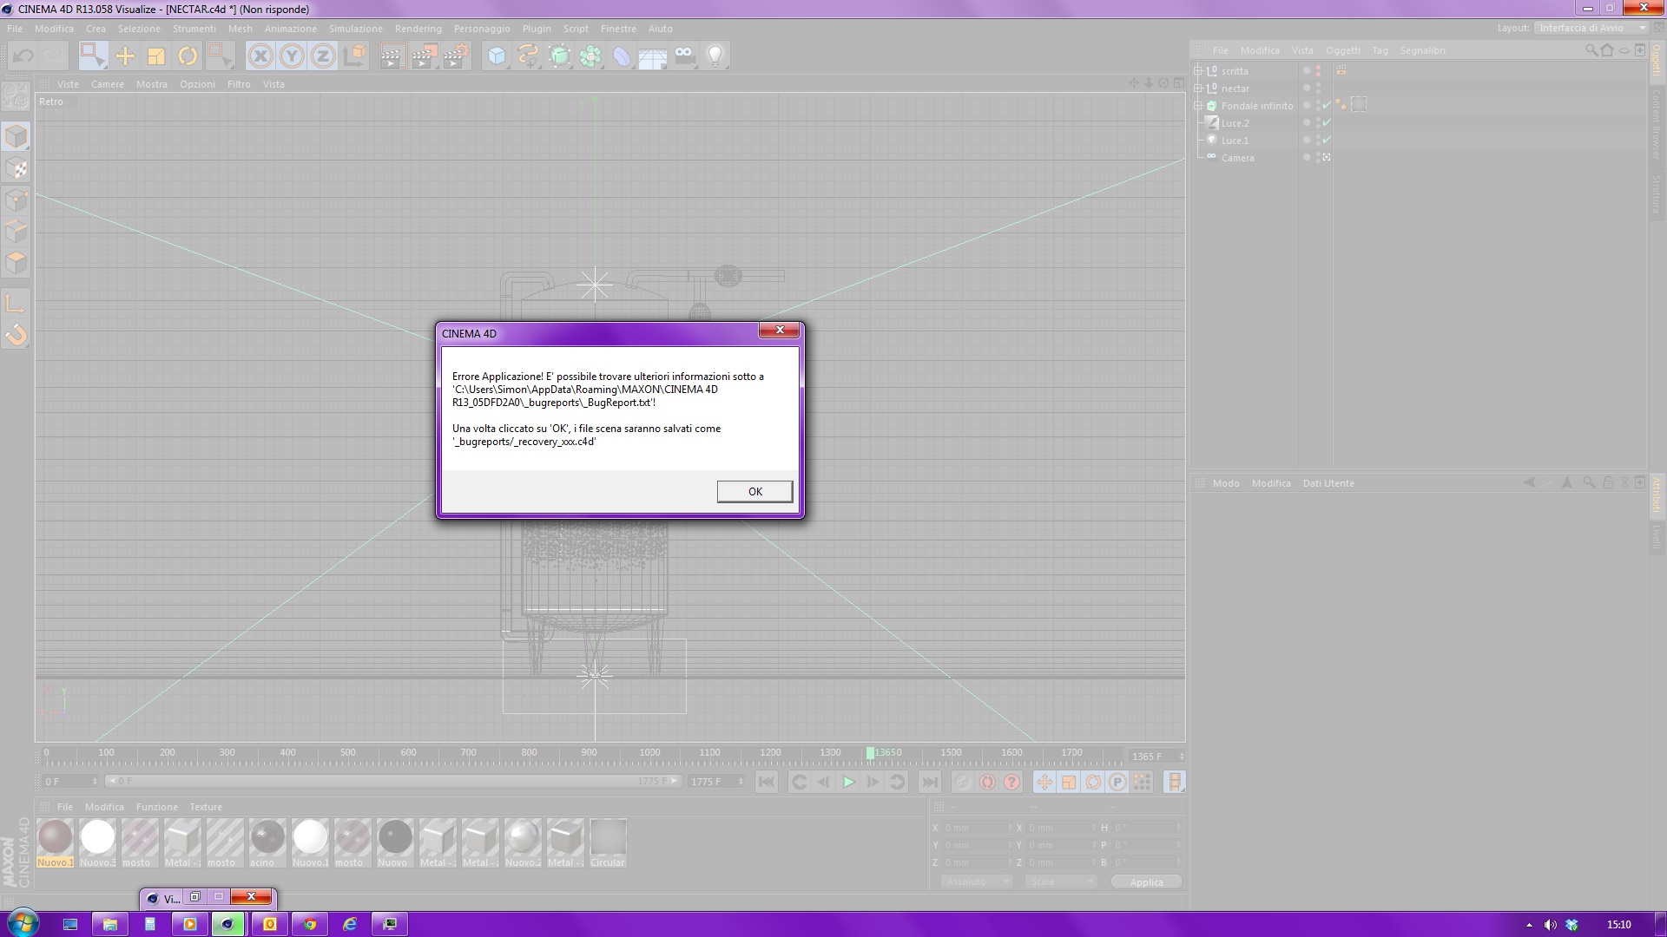Expand the Fondale infinito object
The height and width of the screenshot is (937, 1667).
[1198, 105]
